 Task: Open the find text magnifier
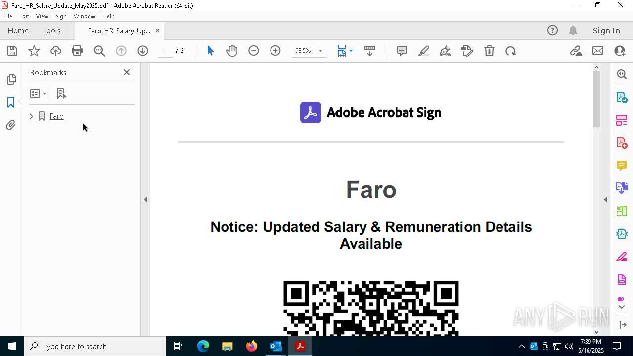coord(99,51)
